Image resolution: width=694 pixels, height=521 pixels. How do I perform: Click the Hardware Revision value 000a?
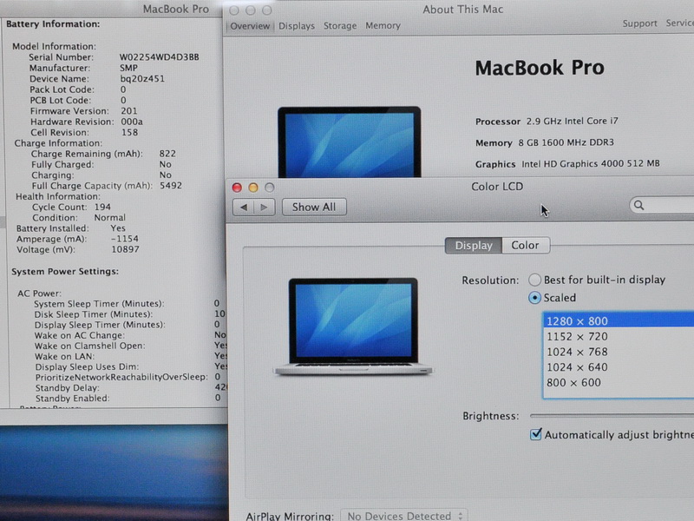(x=132, y=122)
